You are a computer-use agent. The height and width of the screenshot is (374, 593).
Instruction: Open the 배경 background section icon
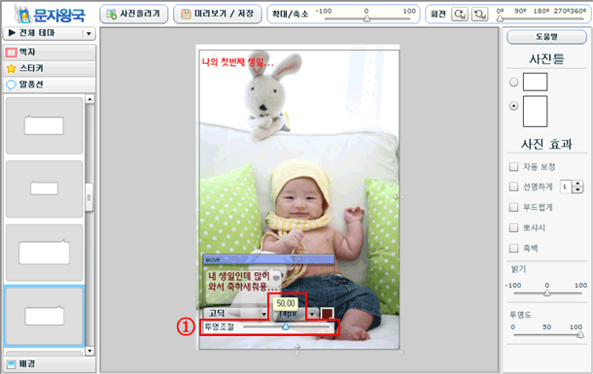[x=12, y=364]
